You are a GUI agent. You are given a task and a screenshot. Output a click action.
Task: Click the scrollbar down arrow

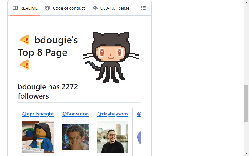point(246,153)
